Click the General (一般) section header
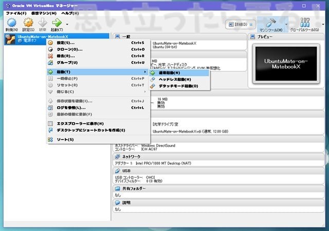 click(x=180, y=36)
